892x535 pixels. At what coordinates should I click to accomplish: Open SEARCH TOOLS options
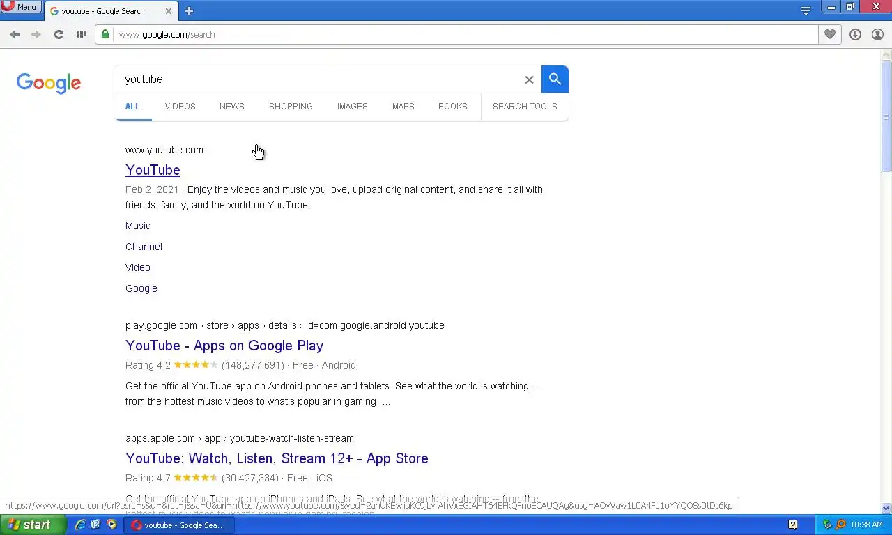(x=525, y=107)
